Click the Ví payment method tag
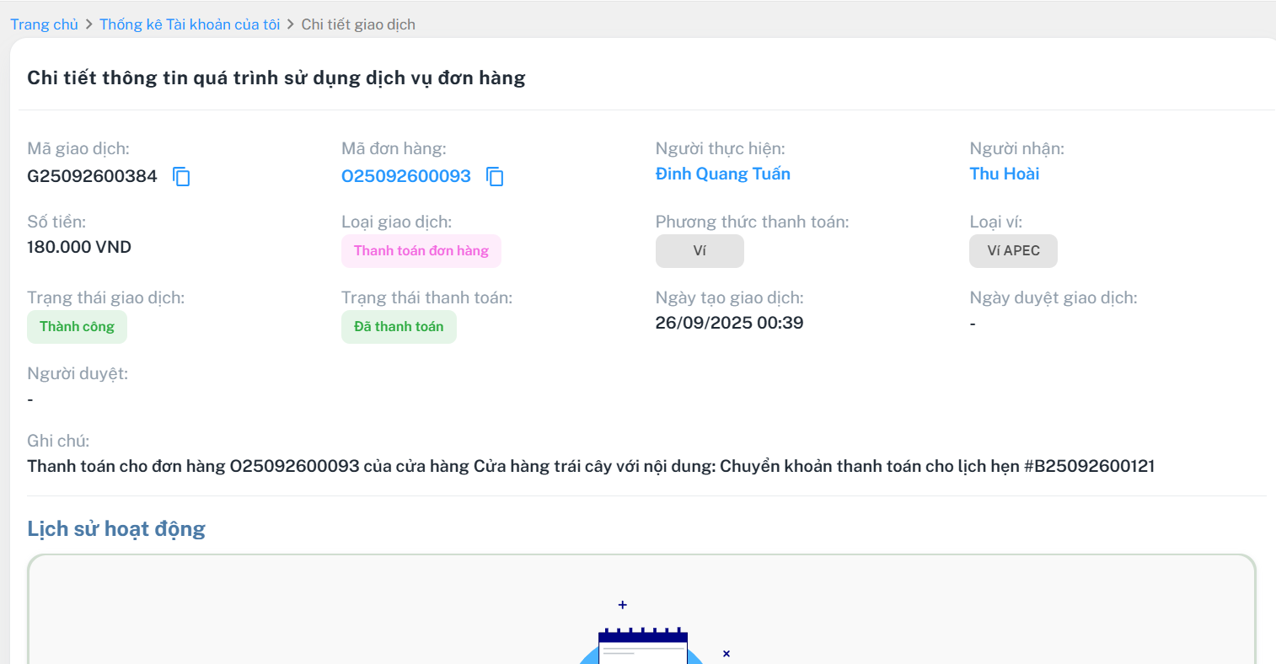1276x664 pixels. [700, 251]
